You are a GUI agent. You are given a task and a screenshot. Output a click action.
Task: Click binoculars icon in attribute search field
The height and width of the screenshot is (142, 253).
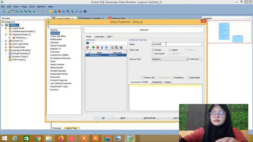pos(87,43)
